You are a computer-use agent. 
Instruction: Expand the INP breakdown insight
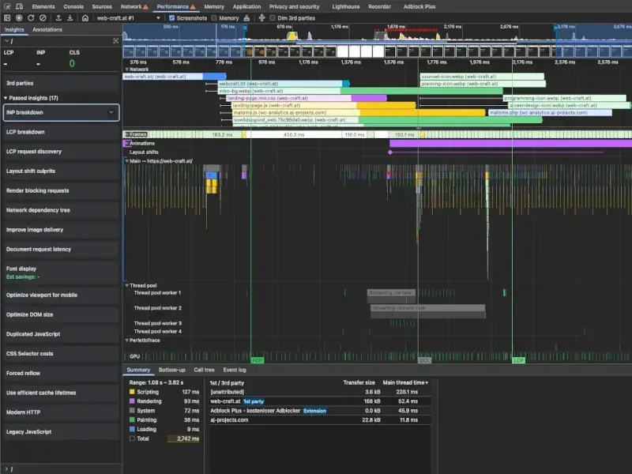[111, 113]
